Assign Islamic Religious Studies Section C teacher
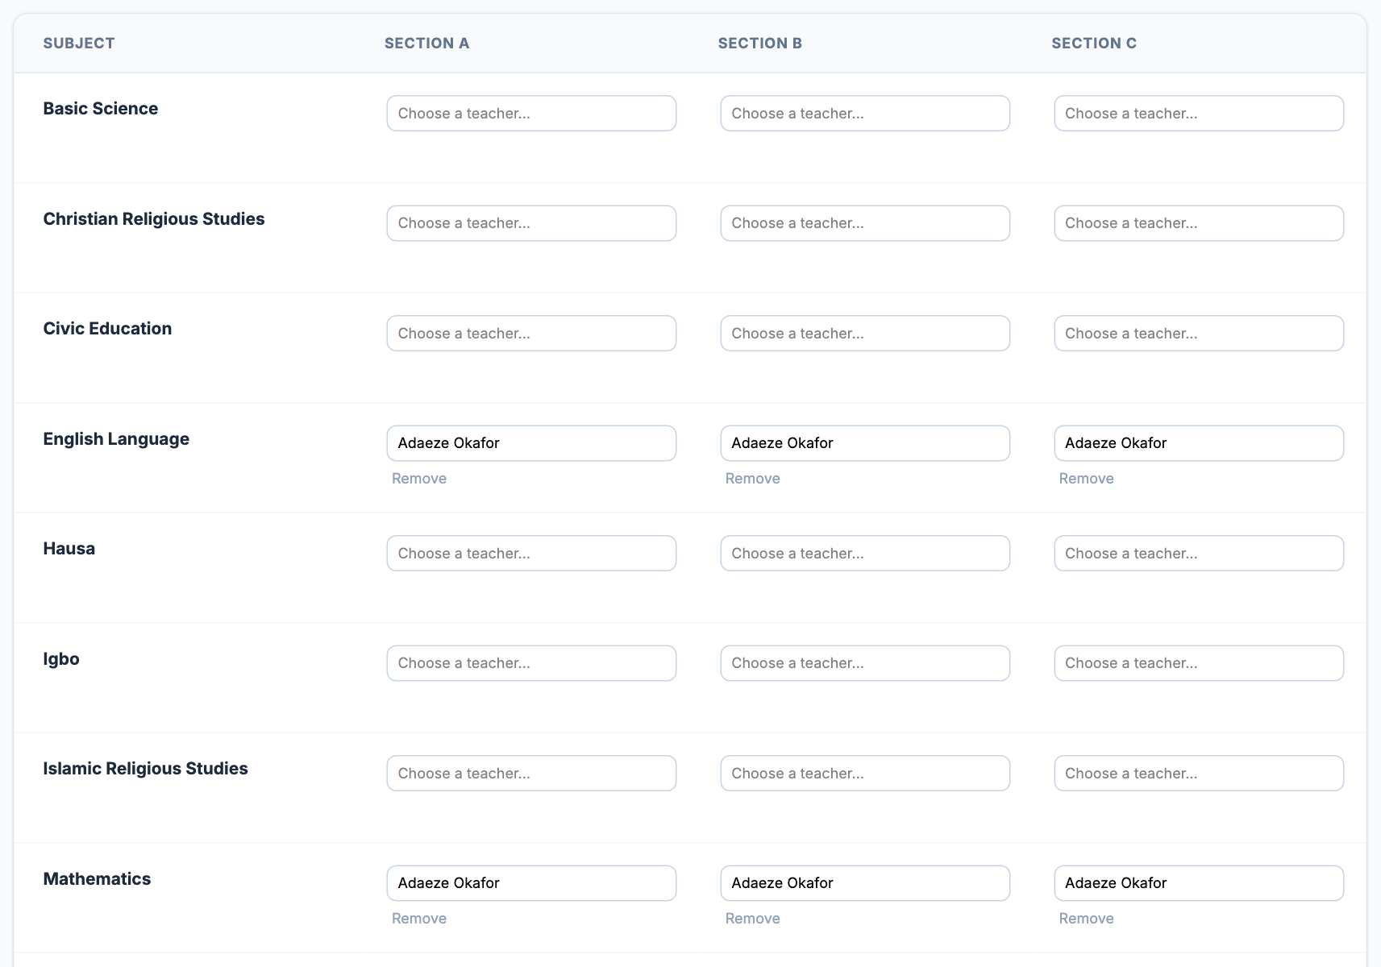 1199,774
